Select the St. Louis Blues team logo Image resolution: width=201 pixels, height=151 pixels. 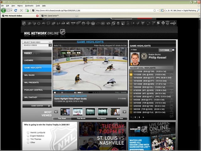click(153, 23)
